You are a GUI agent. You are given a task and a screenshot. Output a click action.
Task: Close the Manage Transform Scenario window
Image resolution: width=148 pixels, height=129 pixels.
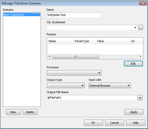pyautogui.click(x=143, y=3)
